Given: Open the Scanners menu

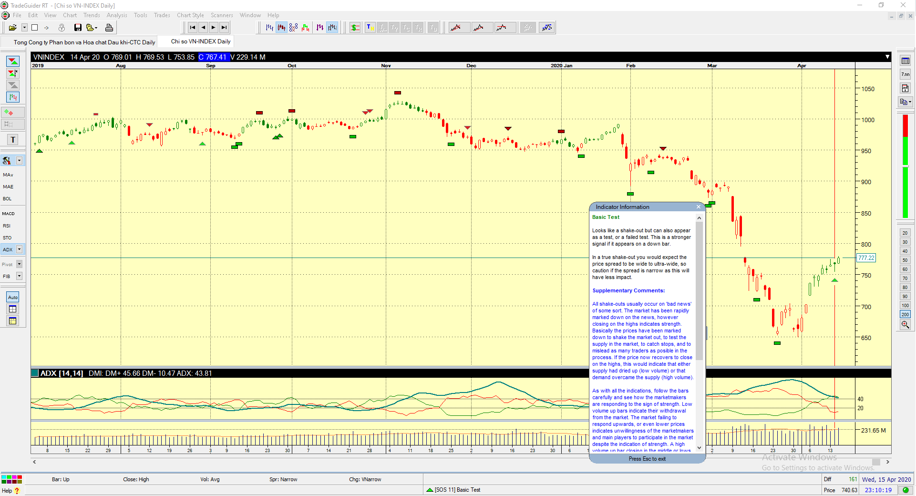Looking at the screenshot, I should point(222,15).
